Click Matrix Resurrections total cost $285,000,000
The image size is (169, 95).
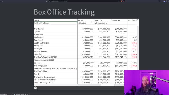pyautogui.click(x=104, y=77)
